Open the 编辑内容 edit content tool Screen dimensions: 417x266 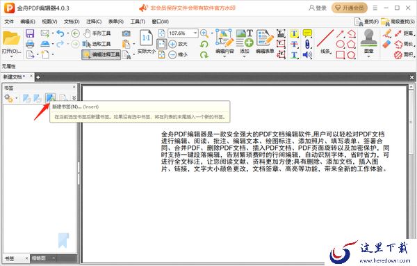[224, 42]
